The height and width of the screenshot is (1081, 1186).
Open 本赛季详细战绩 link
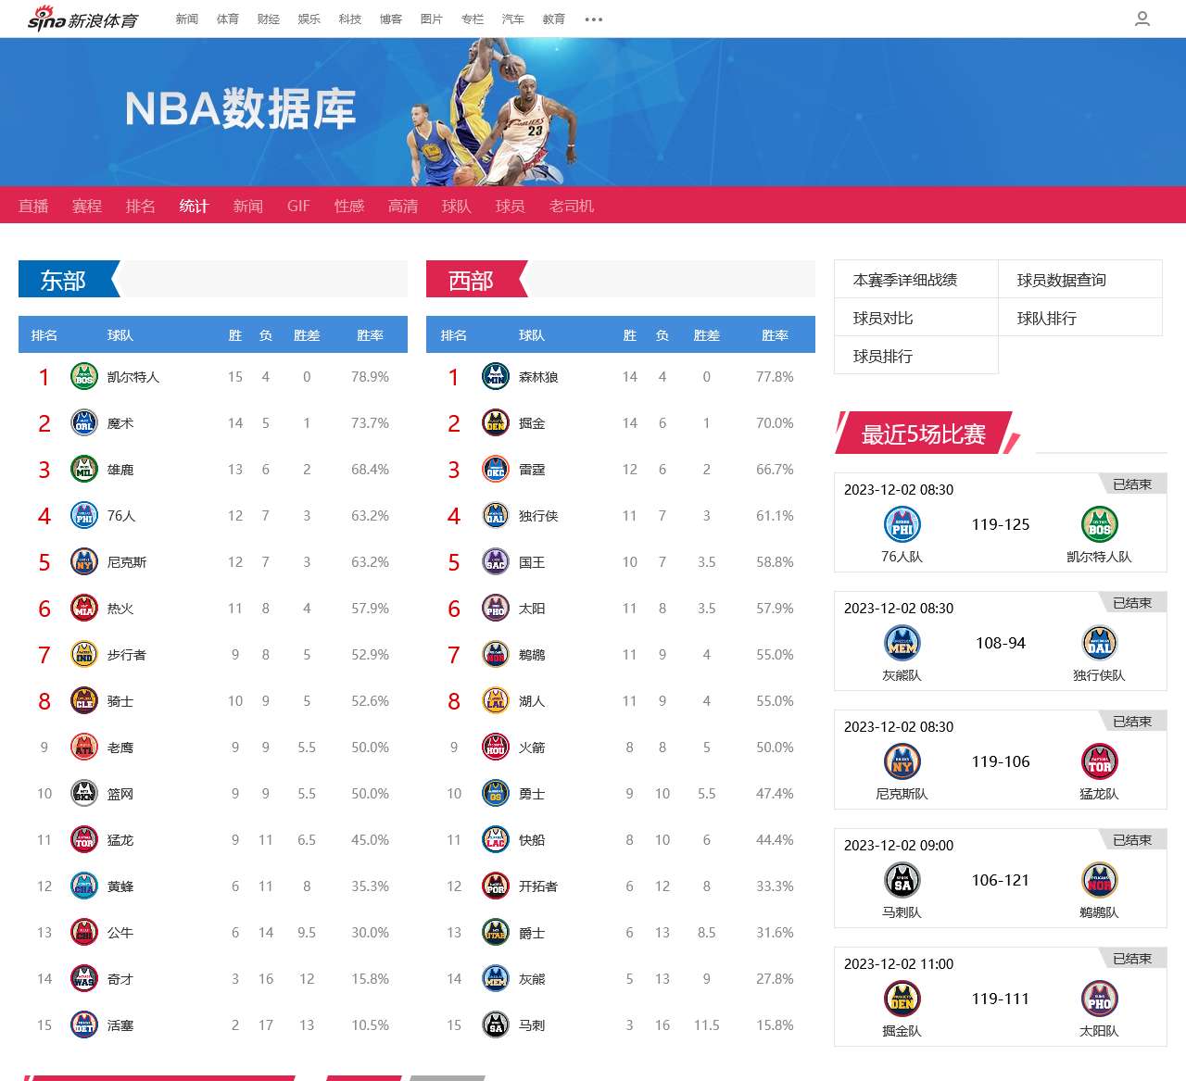(x=905, y=280)
